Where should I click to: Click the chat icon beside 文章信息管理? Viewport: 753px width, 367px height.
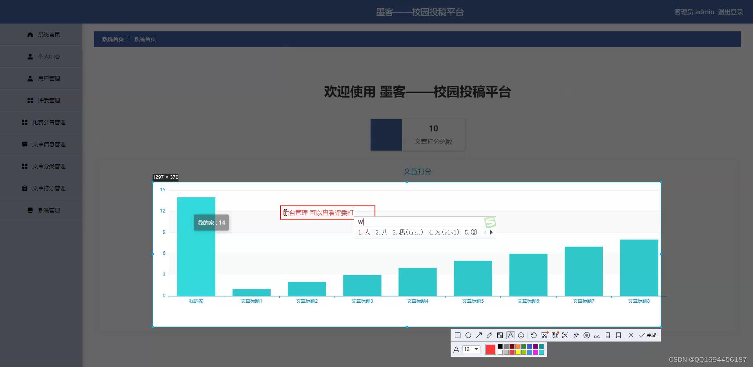pos(25,144)
